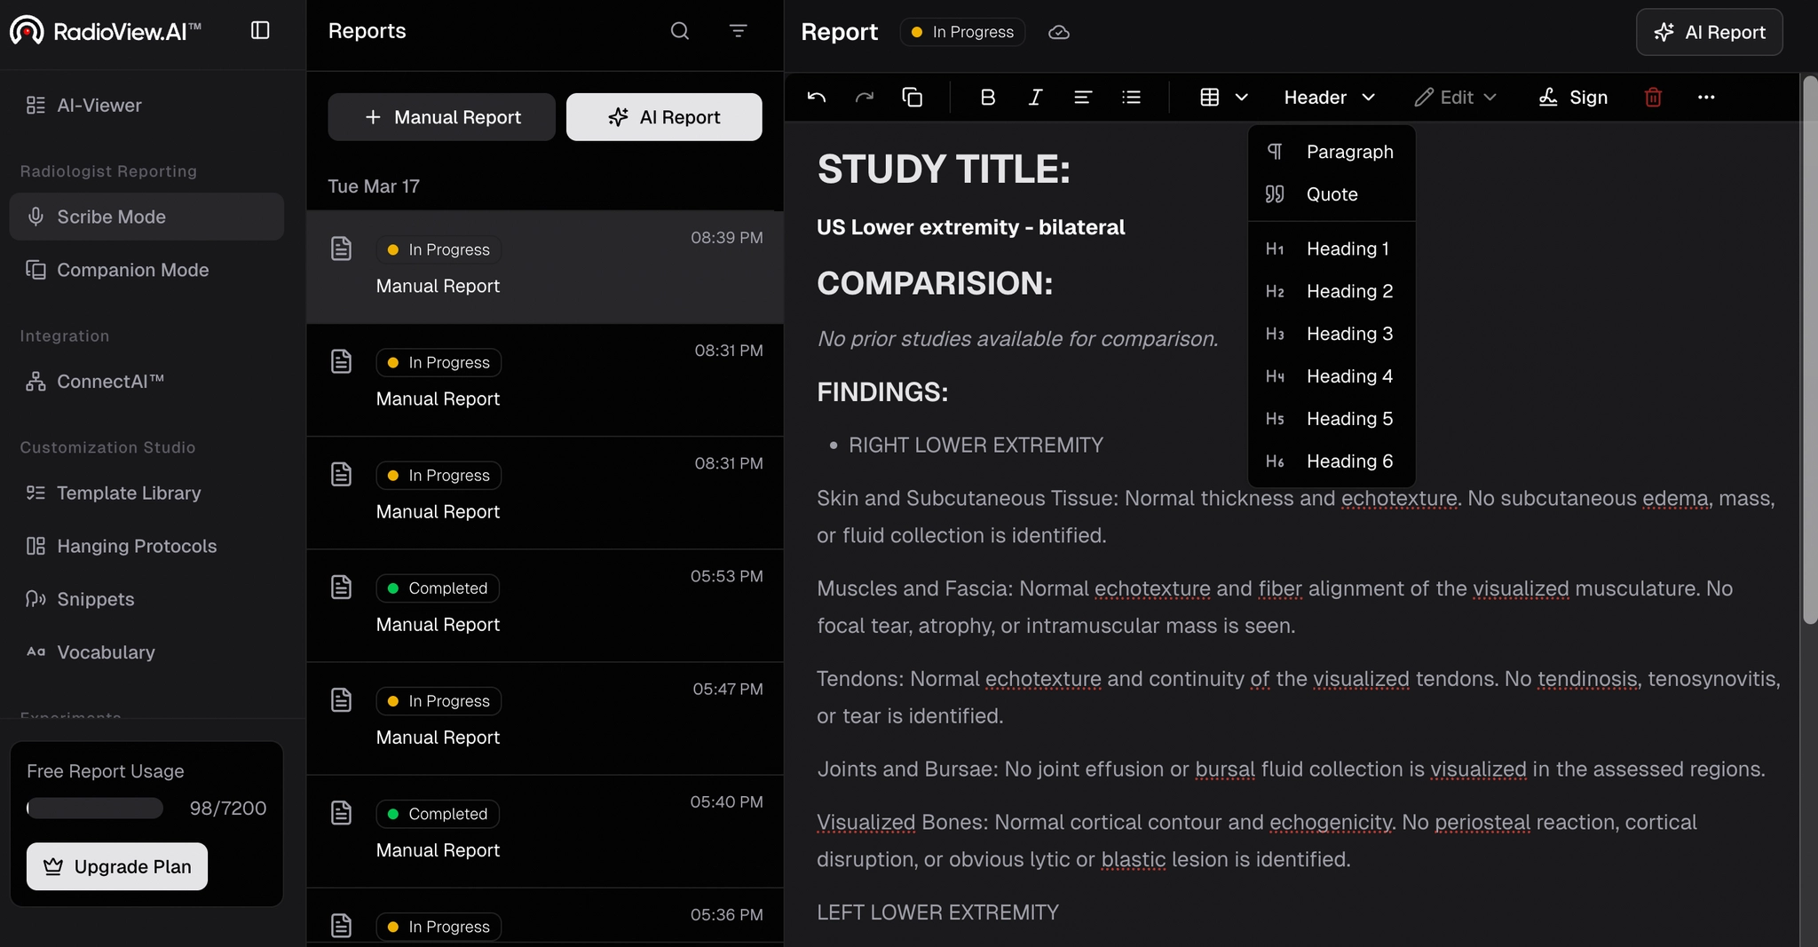Click Upgrade Plan button
Screen dimensions: 1818x947
coord(117,866)
